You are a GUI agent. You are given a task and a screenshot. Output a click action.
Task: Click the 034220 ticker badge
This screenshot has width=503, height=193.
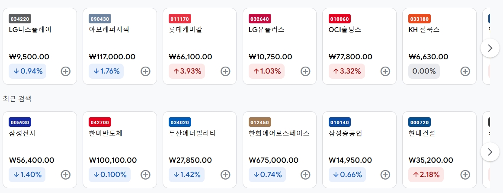click(20, 19)
